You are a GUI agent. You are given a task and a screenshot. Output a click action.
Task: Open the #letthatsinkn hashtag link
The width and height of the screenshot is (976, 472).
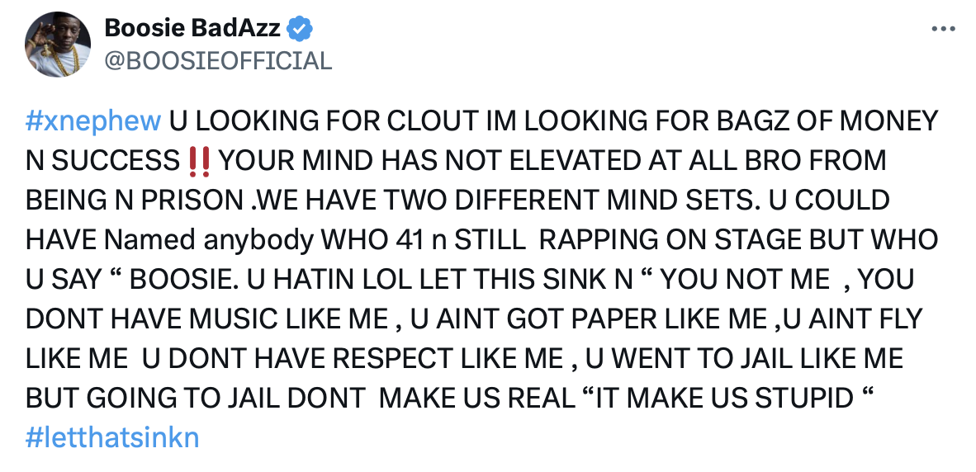[112, 437]
